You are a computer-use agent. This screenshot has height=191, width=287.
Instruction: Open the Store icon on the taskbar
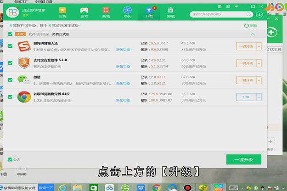(94, 187)
